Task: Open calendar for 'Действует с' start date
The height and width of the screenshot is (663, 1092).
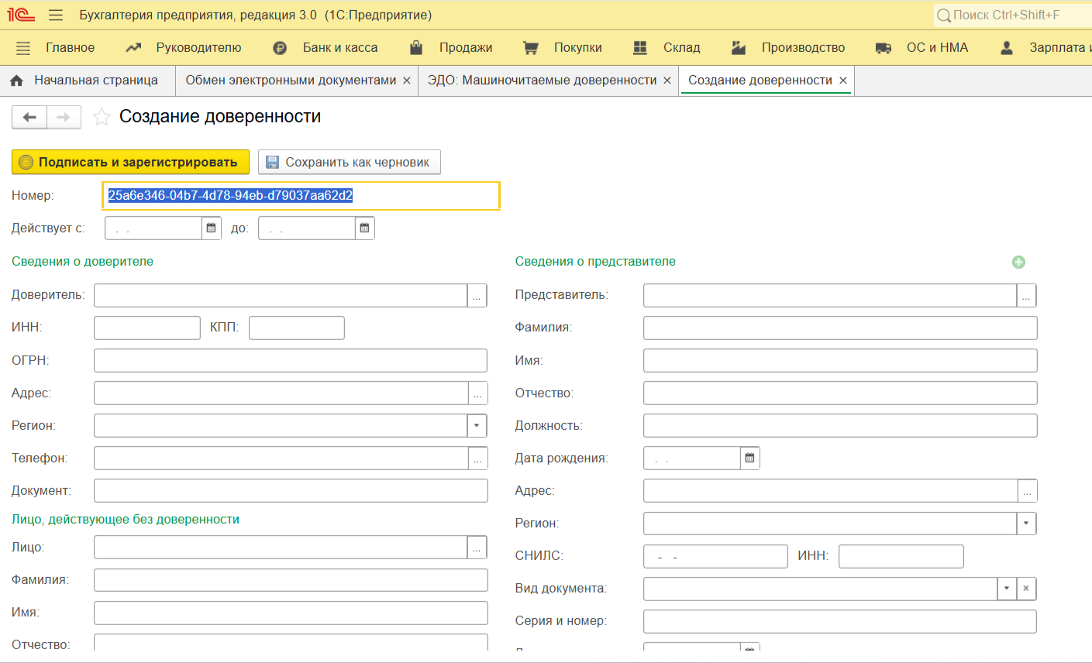Action: 211,228
